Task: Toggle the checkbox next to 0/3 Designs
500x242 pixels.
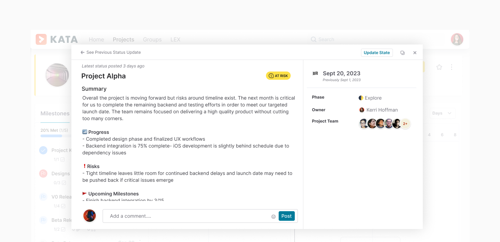Action: click(x=63, y=182)
